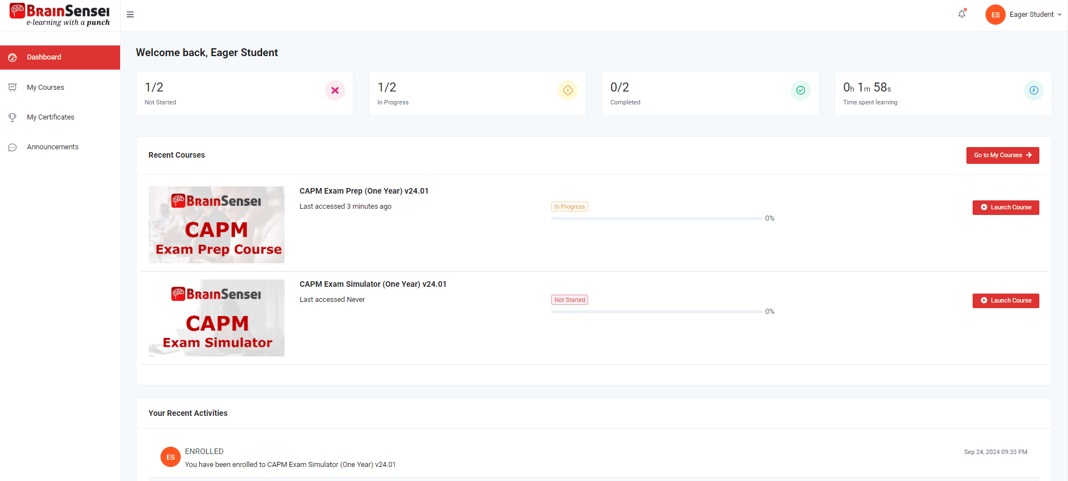1068x481 pixels.
Task: Click the CAPM Exam Prep progress bar
Action: tap(656, 218)
